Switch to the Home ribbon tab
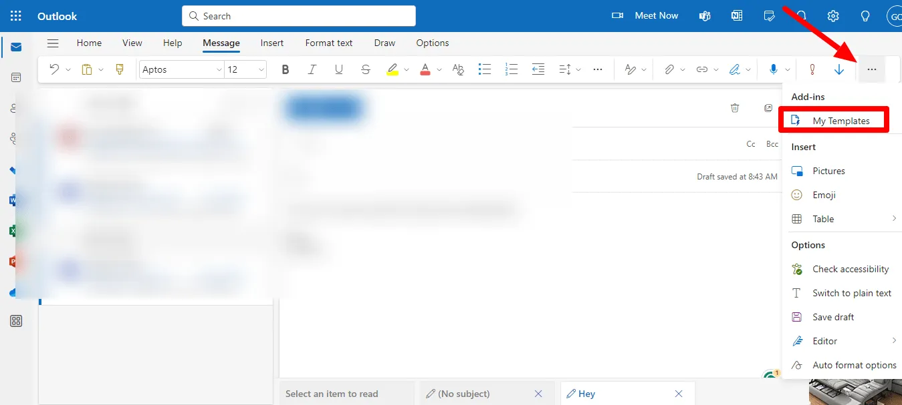 tap(89, 43)
